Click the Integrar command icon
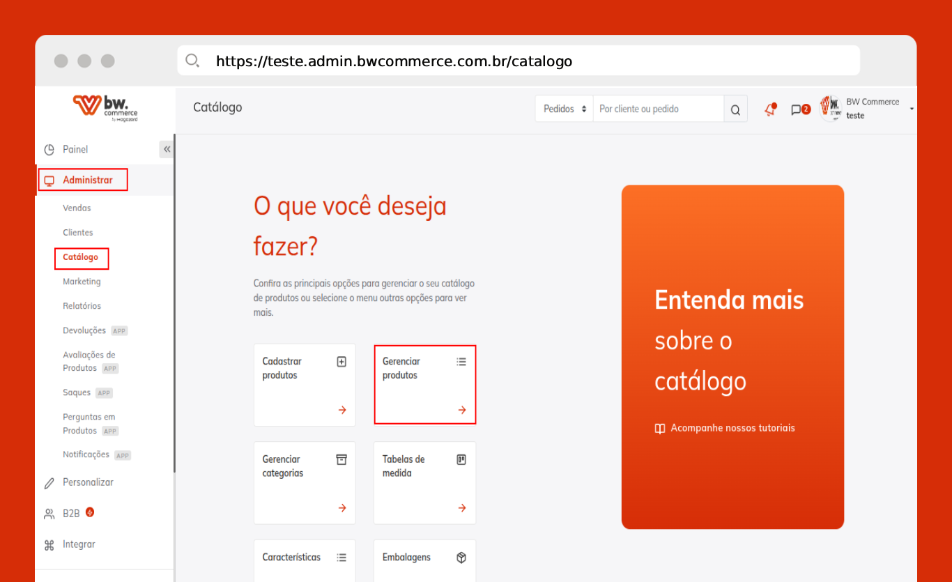The height and width of the screenshot is (582, 952). click(x=49, y=545)
